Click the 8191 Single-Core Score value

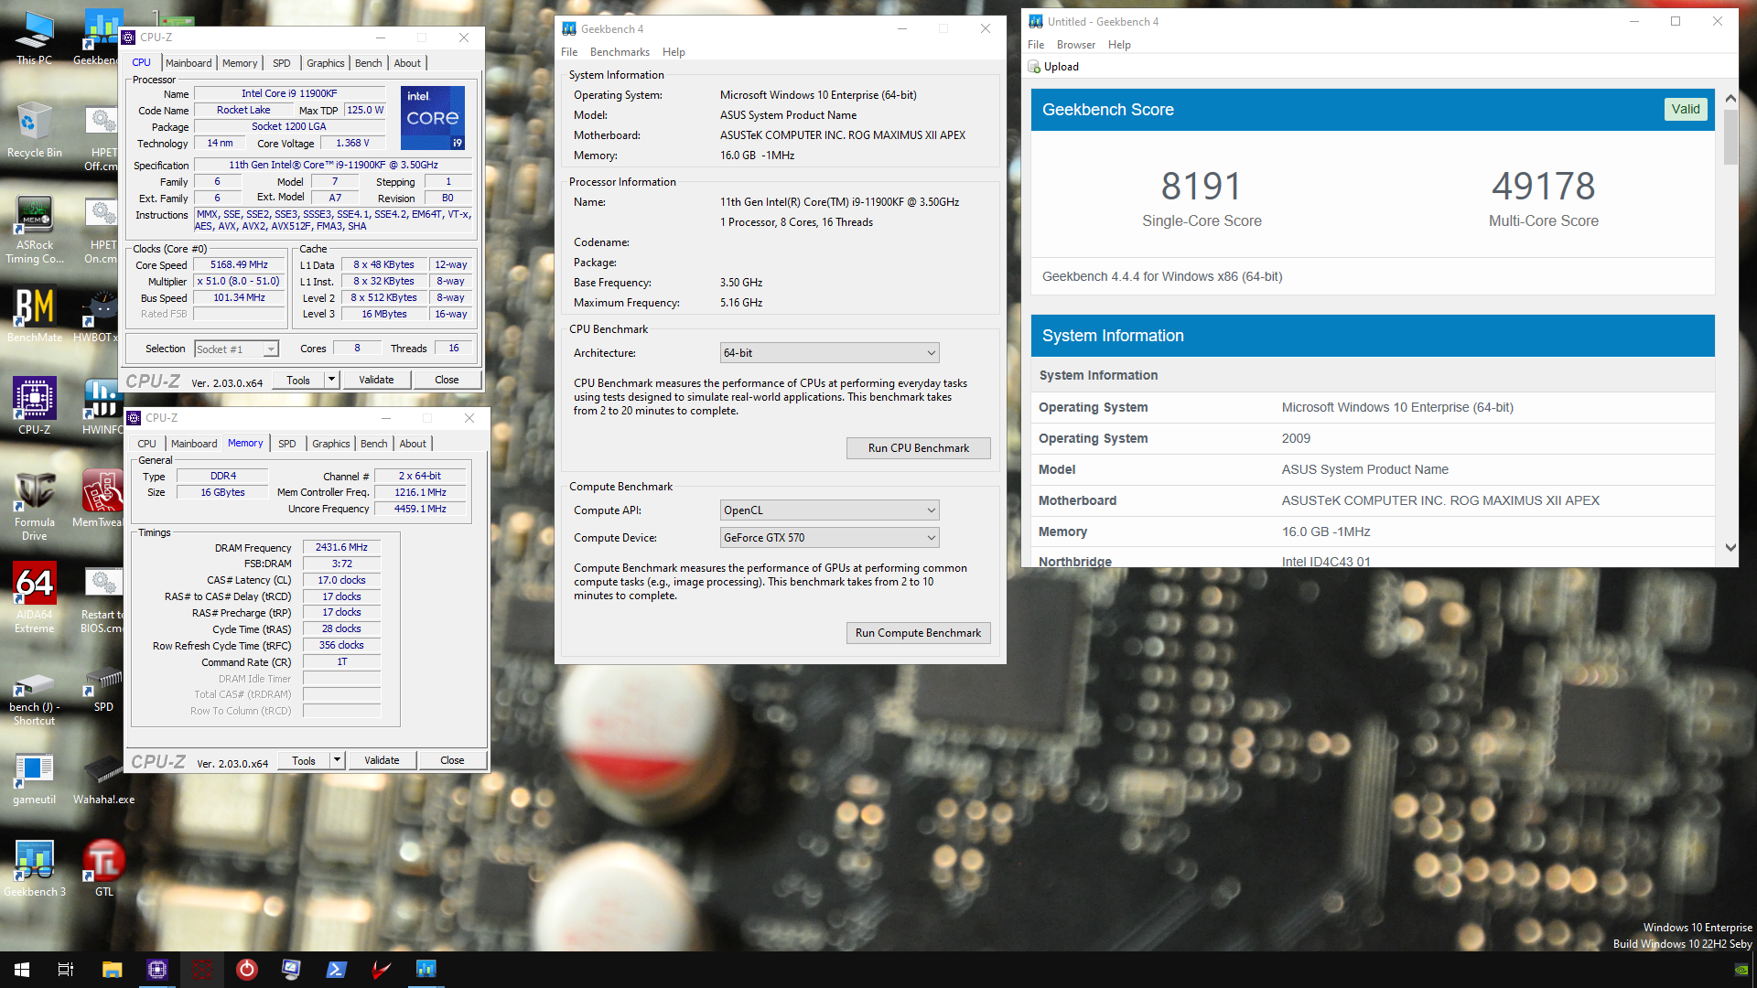pos(1202,187)
